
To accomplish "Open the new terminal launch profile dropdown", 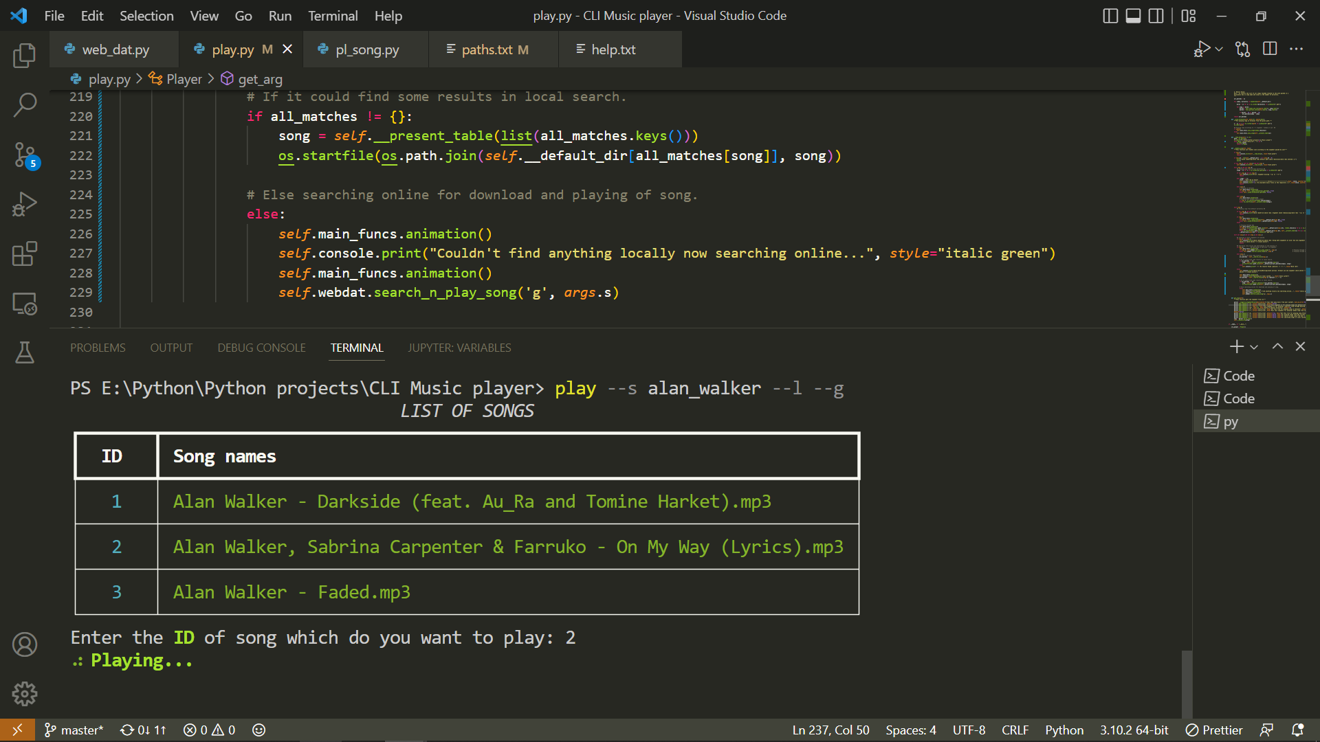I will (x=1255, y=348).
